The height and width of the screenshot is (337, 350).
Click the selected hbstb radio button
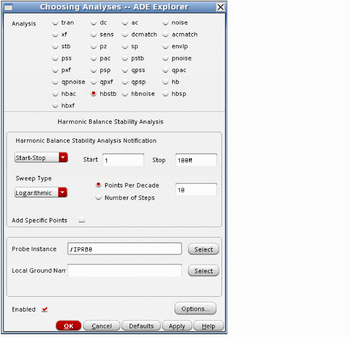94,94
